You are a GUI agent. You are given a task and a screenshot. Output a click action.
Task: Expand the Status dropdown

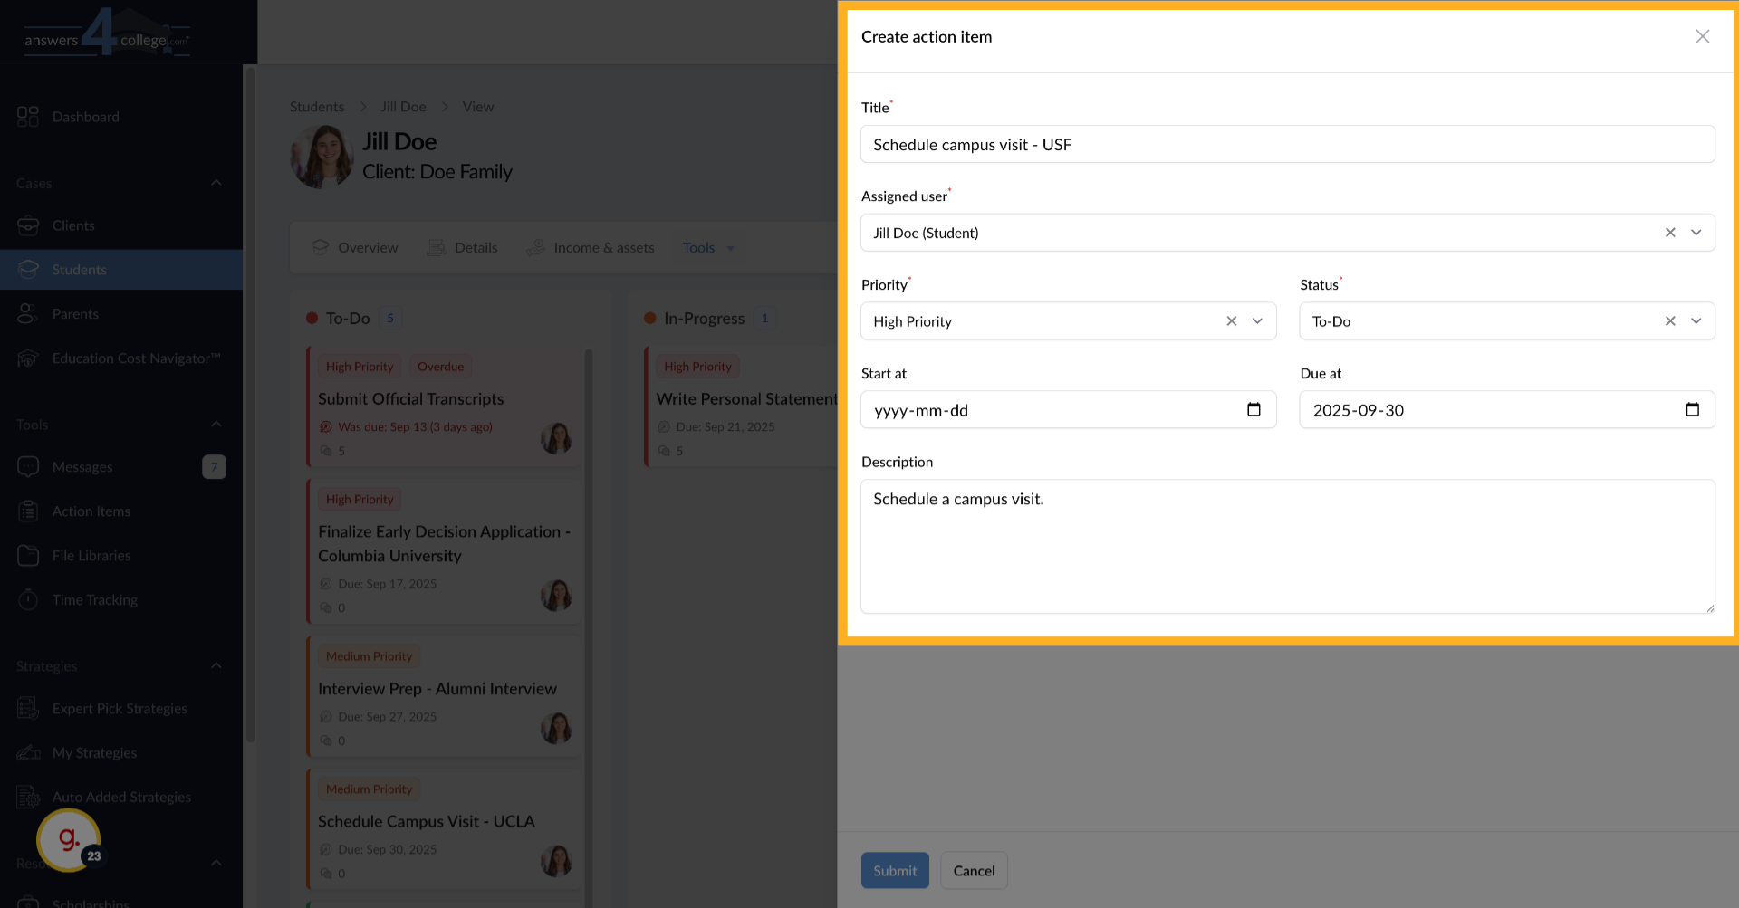tap(1696, 321)
